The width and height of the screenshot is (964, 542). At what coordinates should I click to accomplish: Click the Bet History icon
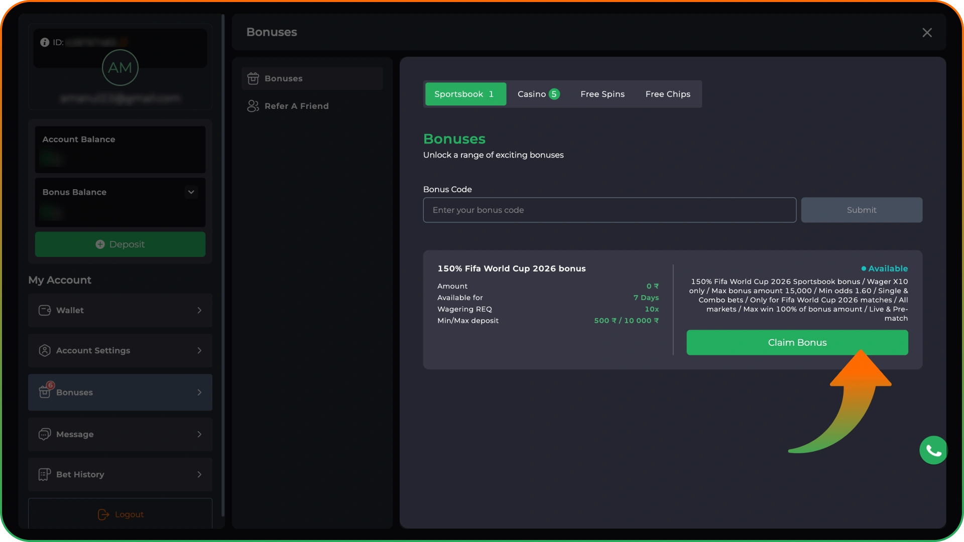tap(45, 475)
